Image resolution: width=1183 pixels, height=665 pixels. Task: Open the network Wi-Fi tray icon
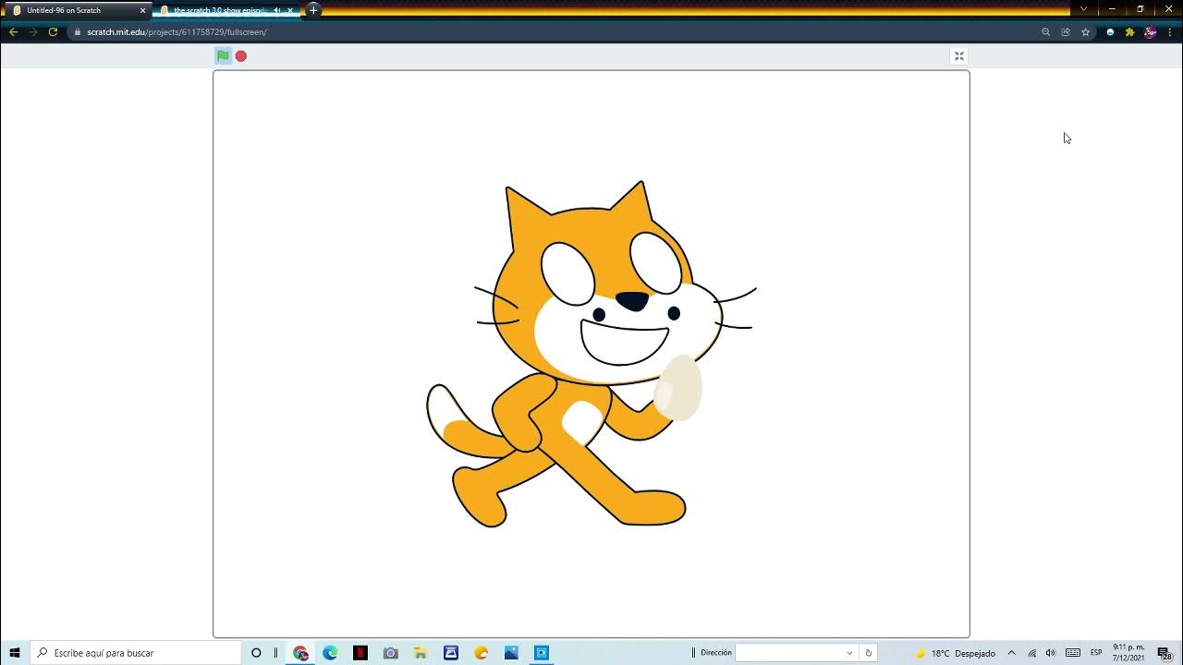point(1032,653)
